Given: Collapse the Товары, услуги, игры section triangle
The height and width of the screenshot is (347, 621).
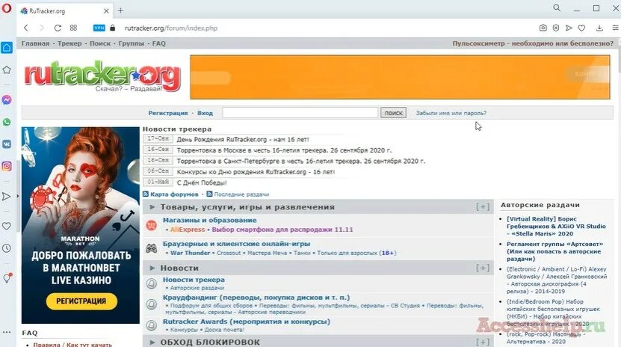Looking at the screenshot, I should point(152,206).
